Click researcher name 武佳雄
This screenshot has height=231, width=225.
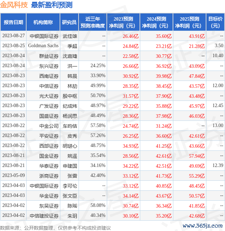click(70, 36)
